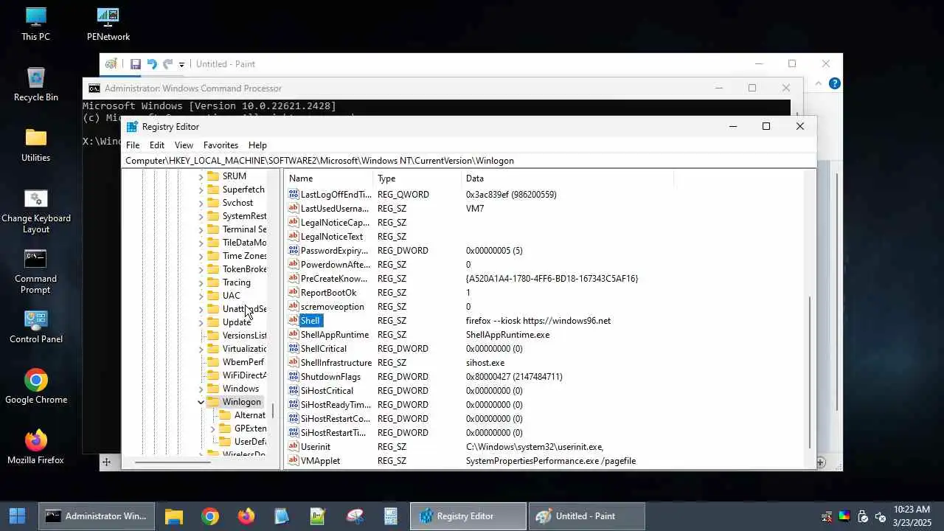Image resolution: width=944 pixels, height=531 pixels.
Task: Select the ShutdownFlags registry value
Action: pos(330,377)
